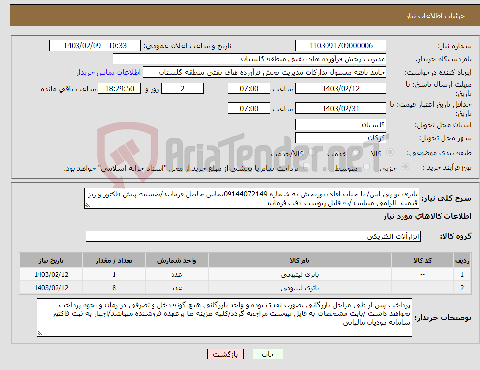
Task: Click the resize handle of description text area
Action: [88, 205]
